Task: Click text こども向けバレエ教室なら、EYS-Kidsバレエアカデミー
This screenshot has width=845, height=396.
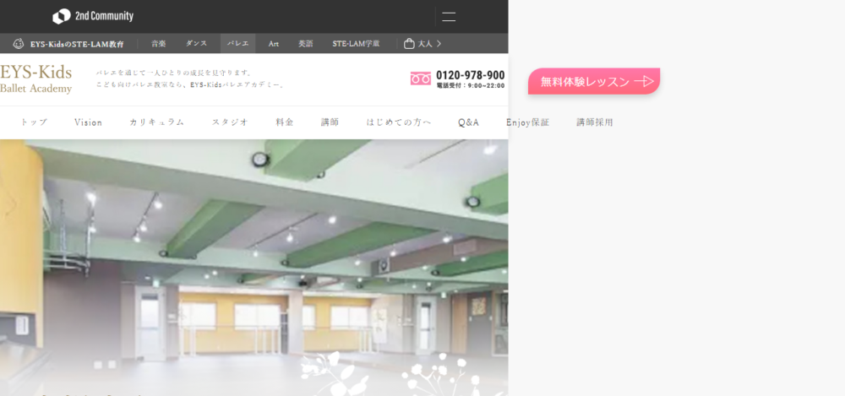Action: click(189, 85)
